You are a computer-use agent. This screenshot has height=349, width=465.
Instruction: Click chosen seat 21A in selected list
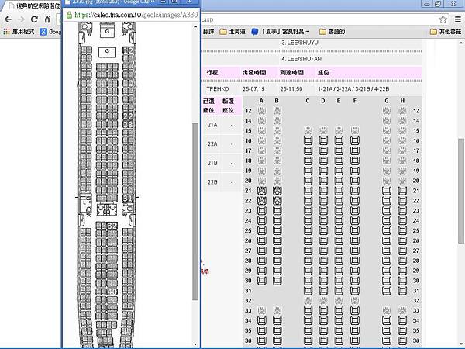tap(212, 125)
